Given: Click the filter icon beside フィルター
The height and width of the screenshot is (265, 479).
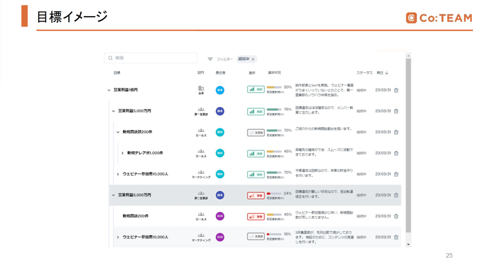Looking at the screenshot, I should tap(210, 59).
